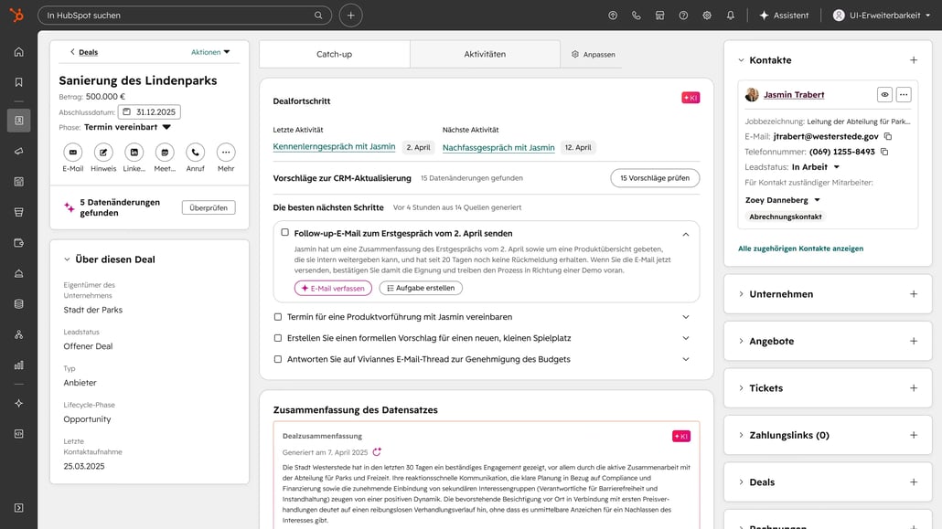Click the Mehr actions icon
This screenshot has width=942, height=529.
point(226,153)
